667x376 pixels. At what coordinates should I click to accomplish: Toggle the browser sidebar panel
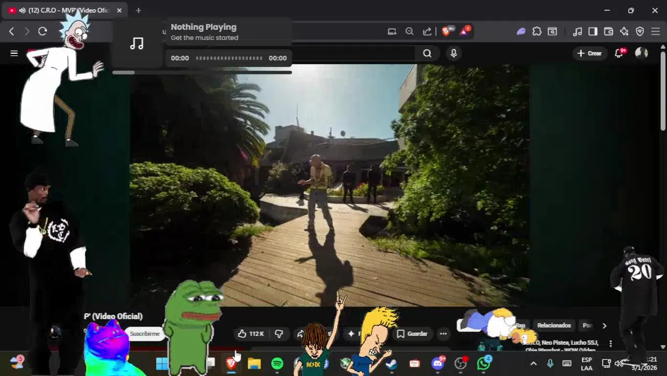tap(593, 31)
